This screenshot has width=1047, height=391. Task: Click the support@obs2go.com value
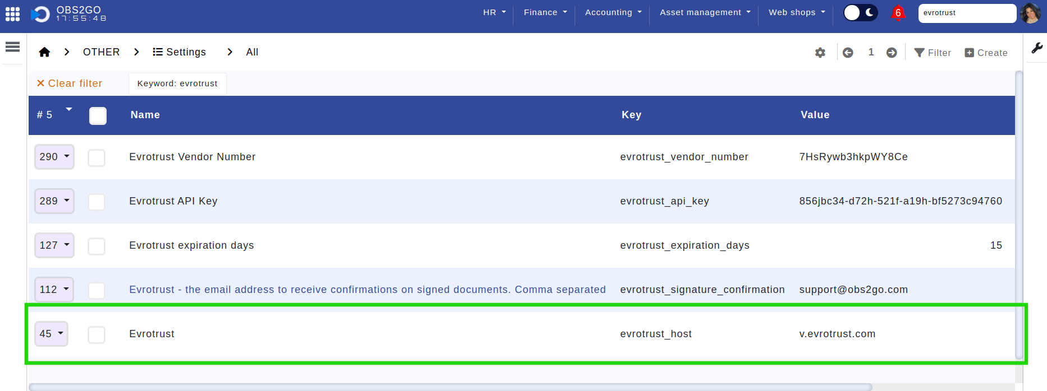(853, 290)
